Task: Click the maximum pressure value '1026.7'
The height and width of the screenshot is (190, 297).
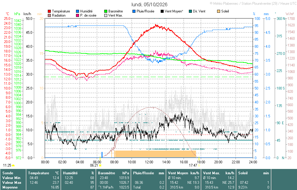Action: pos(124,183)
